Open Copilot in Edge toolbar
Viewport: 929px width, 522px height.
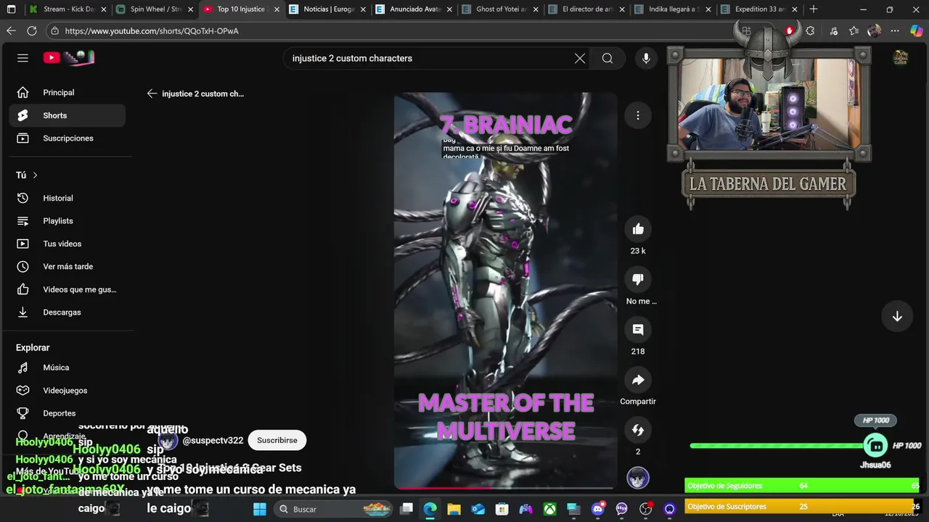(x=916, y=31)
